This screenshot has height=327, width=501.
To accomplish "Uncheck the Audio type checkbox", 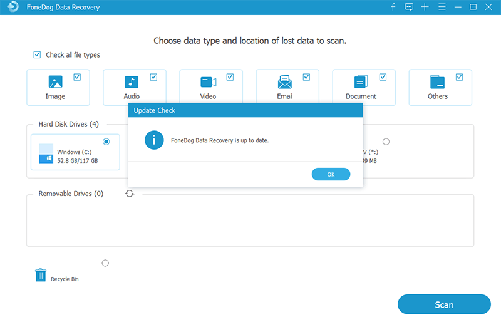I will click(x=153, y=77).
